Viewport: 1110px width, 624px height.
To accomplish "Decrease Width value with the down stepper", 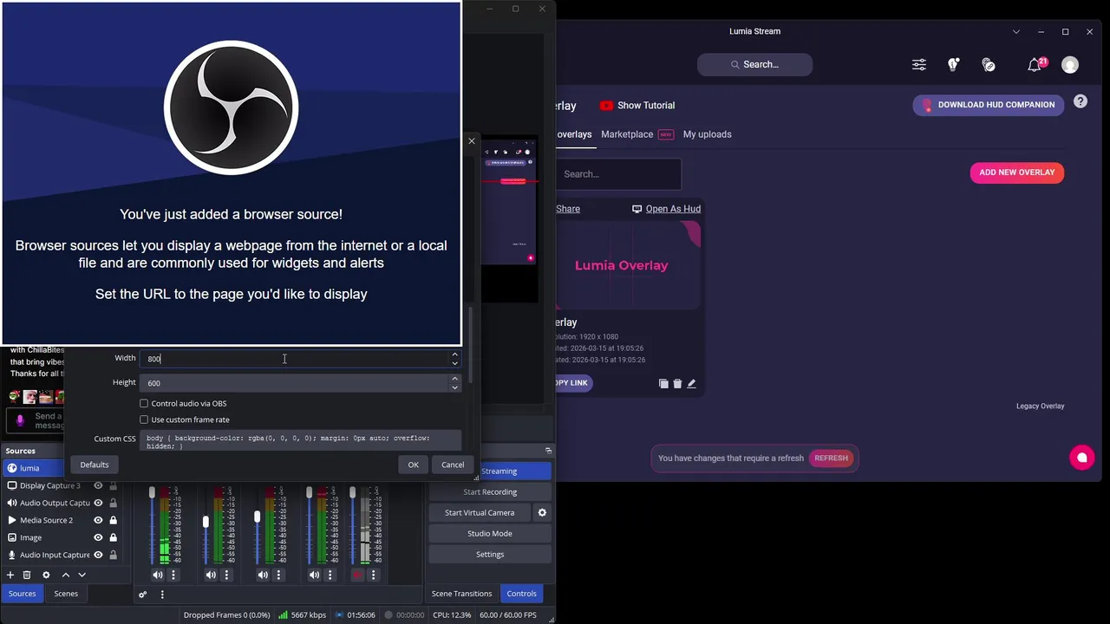I will coord(454,363).
